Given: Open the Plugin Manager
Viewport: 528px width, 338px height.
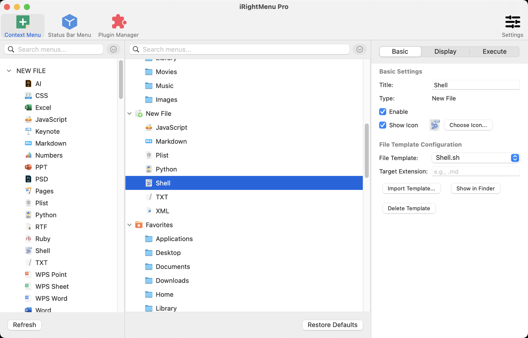Looking at the screenshot, I should [118, 26].
